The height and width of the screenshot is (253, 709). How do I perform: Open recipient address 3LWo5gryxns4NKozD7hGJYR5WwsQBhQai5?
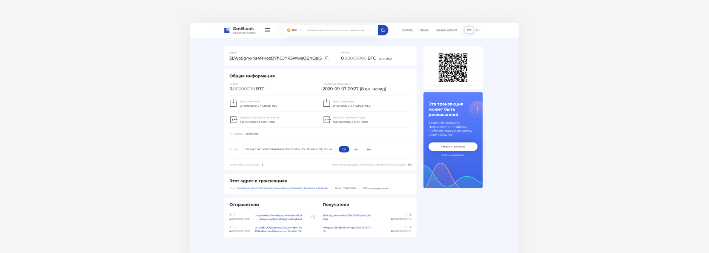click(347, 217)
